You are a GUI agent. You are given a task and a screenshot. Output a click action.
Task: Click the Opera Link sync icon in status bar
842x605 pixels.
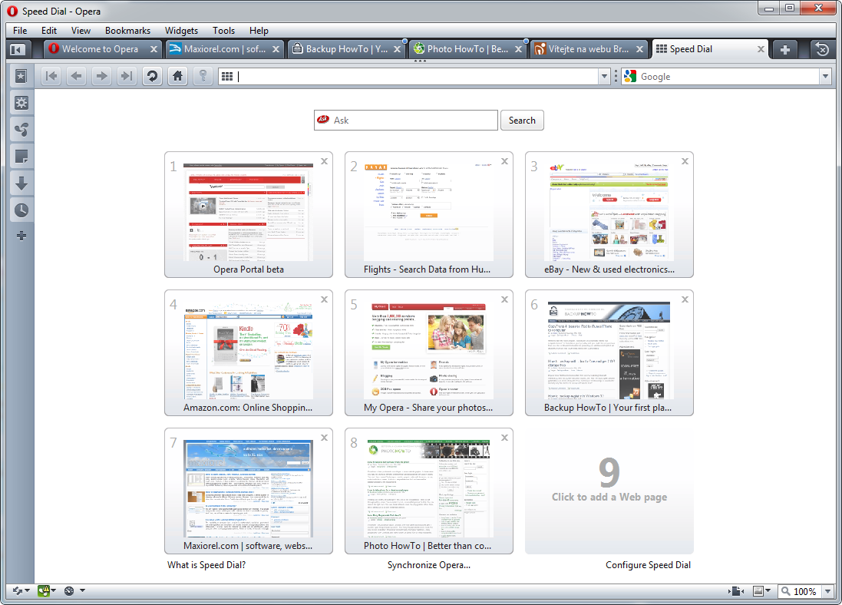tap(17, 591)
